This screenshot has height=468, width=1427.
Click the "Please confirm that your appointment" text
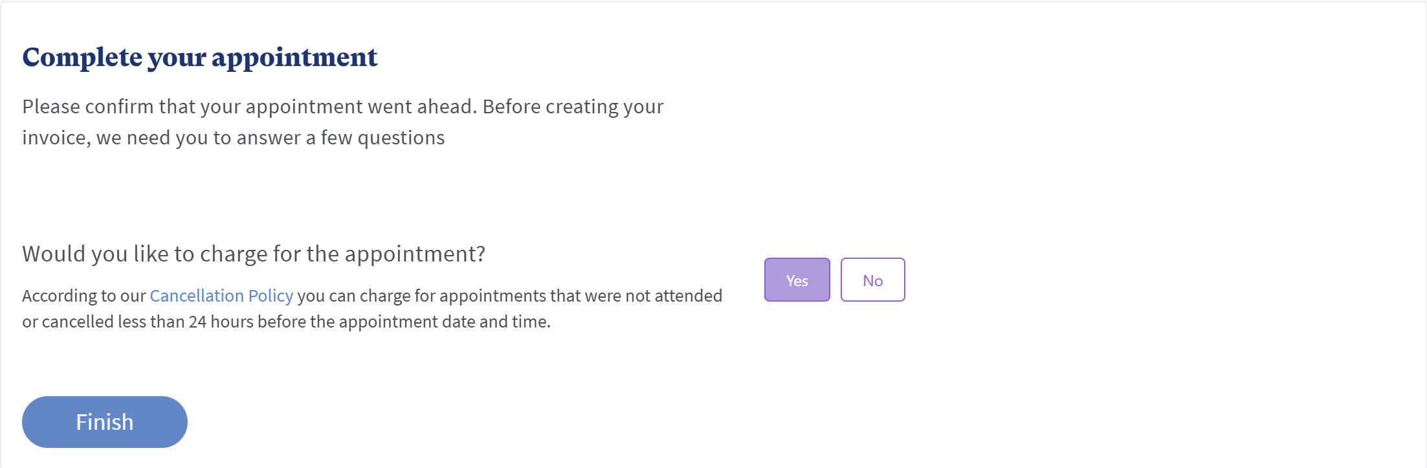point(249,107)
